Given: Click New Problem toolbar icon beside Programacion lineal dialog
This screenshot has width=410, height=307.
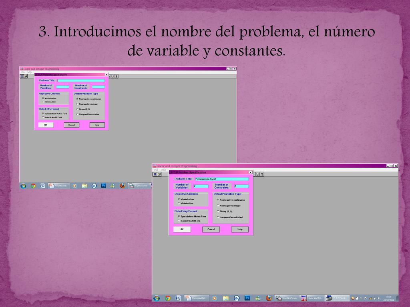Looking at the screenshot, I should pos(155,174).
